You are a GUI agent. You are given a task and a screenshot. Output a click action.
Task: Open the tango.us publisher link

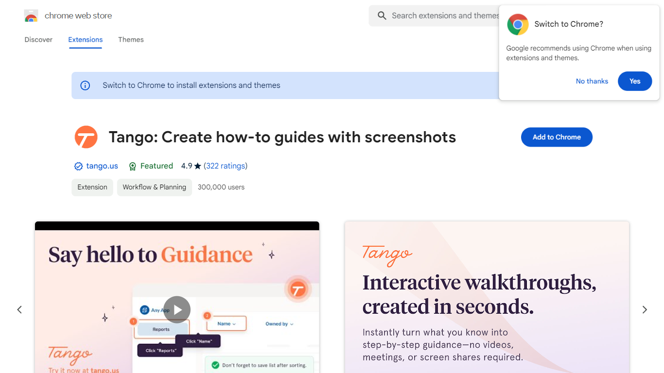pos(102,166)
